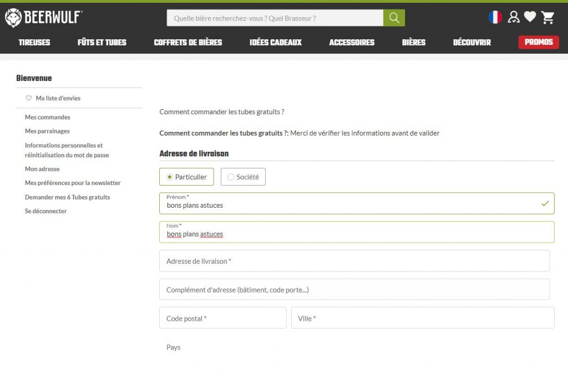568x390 pixels.
Task: Select the Particulier radio button
Action: [170, 177]
